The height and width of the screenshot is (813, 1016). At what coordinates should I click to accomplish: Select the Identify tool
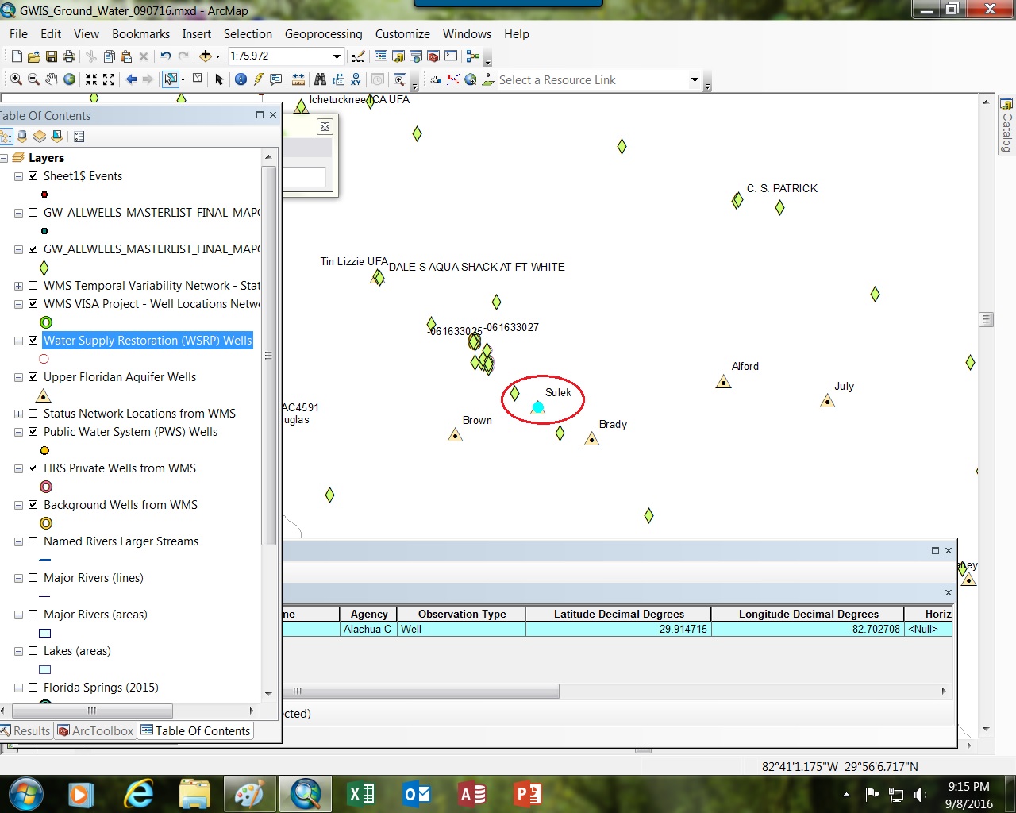tap(241, 79)
